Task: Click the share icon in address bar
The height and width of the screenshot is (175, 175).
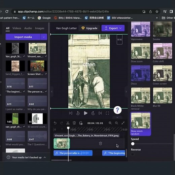Action: (150, 11)
